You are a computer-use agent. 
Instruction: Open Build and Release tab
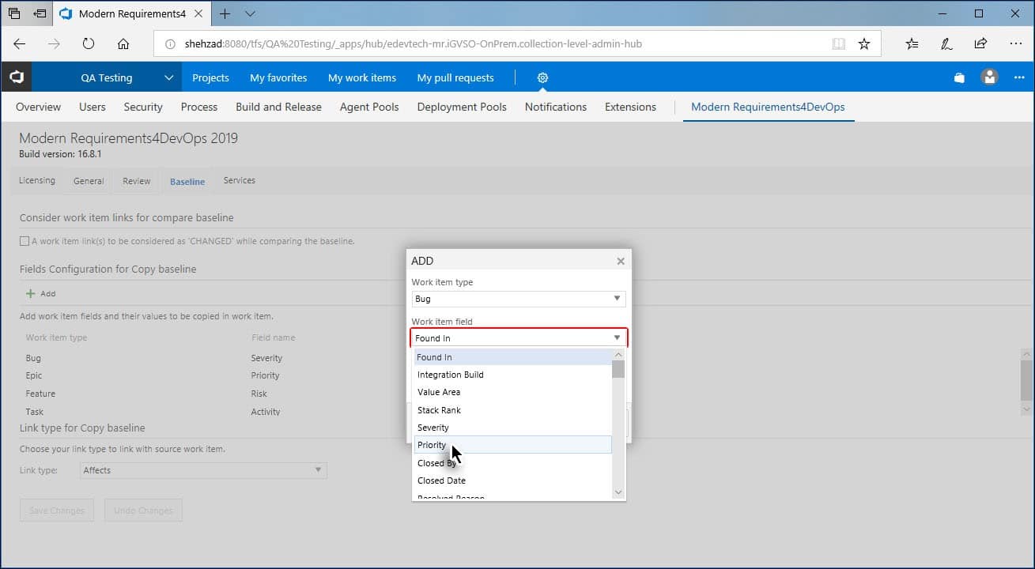point(278,107)
